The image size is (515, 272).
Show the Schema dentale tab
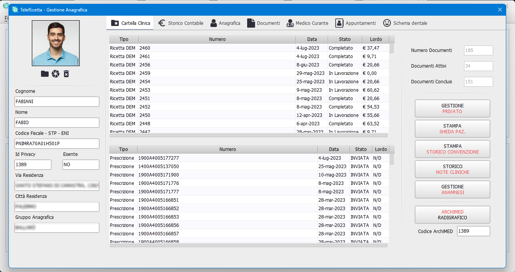405,23
